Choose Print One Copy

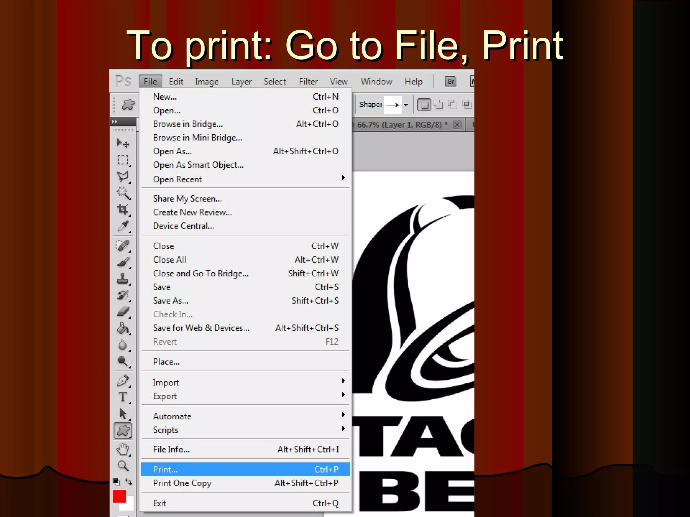245,483
